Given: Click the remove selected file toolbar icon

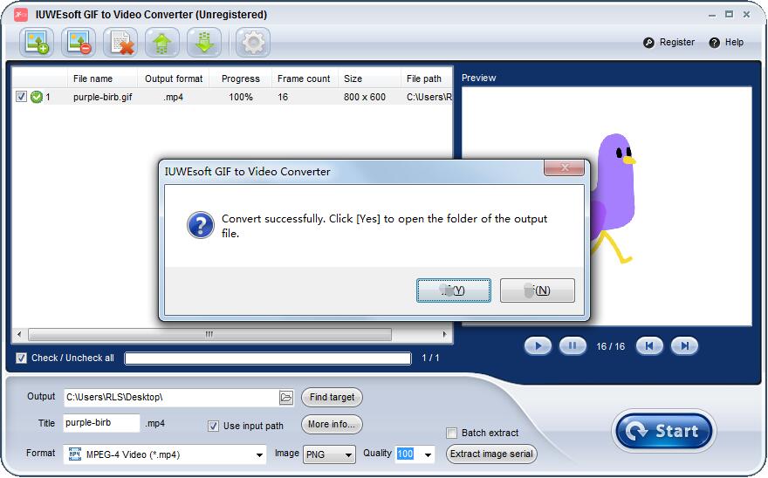Looking at the screenshot, I should click(79, 42).
